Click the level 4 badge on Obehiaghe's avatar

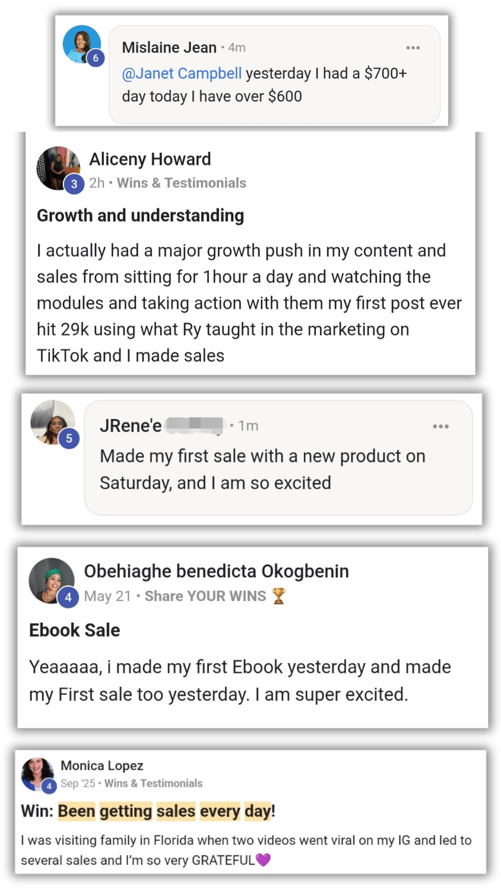[x=68, y=597]
